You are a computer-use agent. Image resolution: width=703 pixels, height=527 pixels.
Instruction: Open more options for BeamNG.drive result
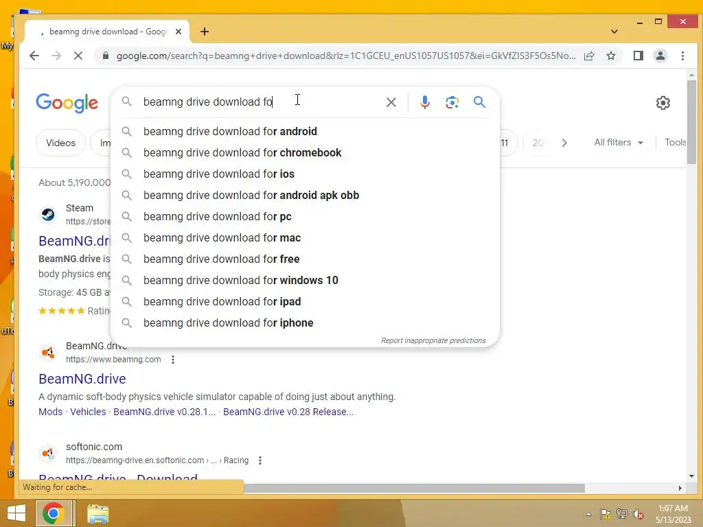coord(172,360)
